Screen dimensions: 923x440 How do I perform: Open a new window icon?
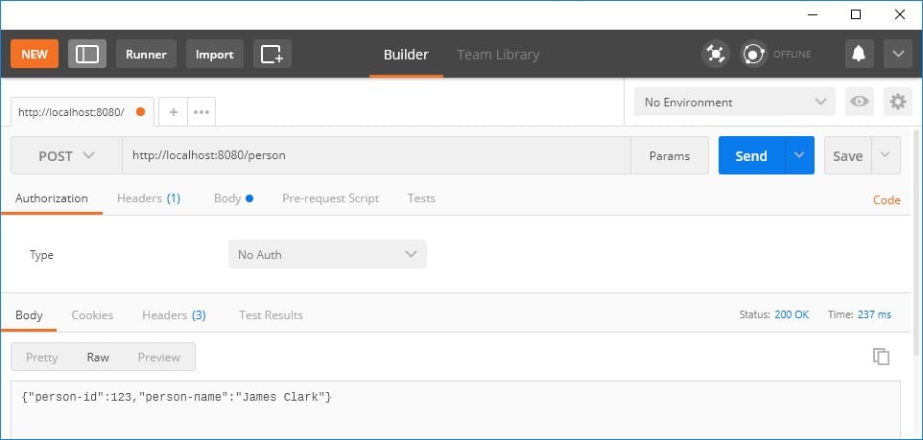pos(272,54)
